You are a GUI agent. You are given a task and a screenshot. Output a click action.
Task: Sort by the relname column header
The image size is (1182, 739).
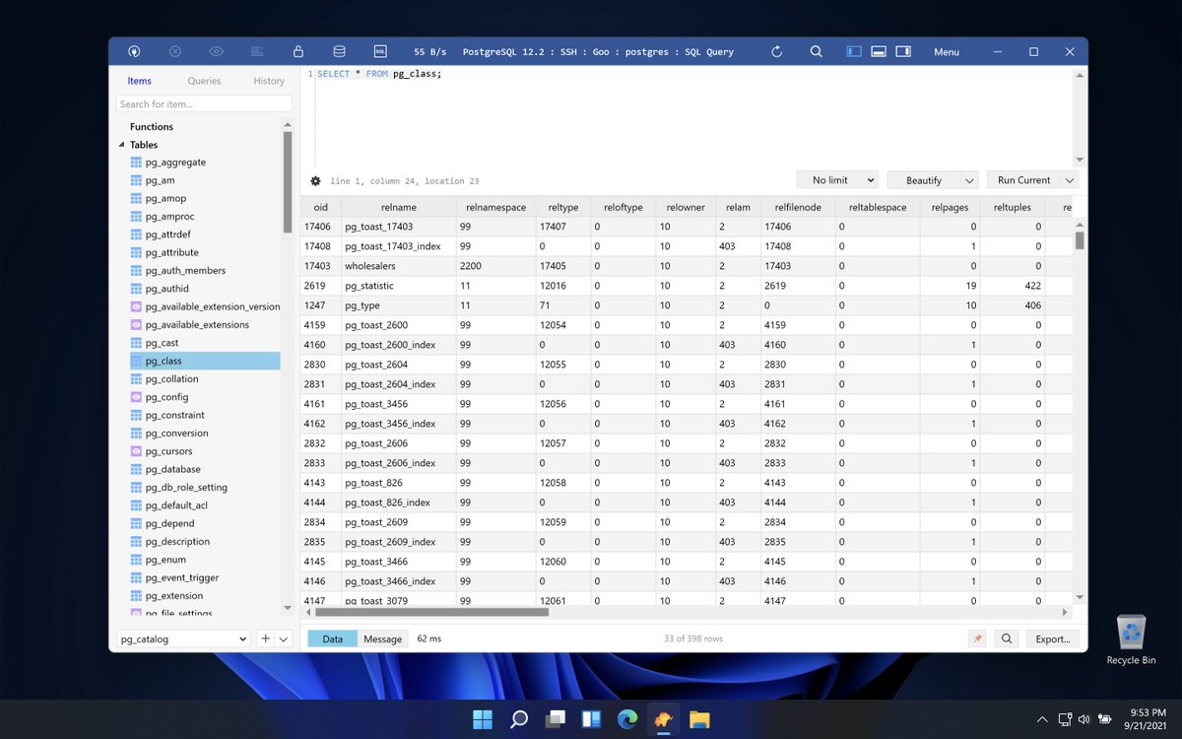(398, 207)
